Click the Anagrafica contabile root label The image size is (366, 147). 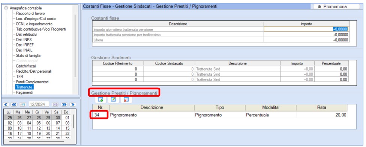coord(26,8)
